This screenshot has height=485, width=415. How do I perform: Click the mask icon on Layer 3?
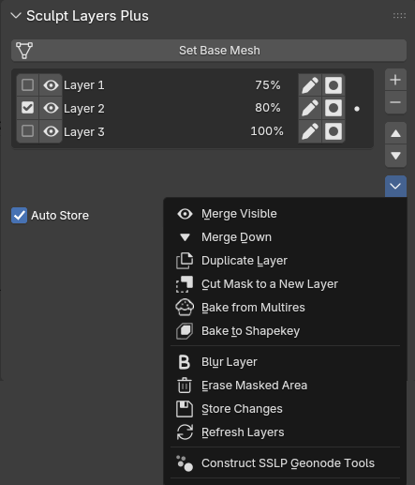click(333, 131)
